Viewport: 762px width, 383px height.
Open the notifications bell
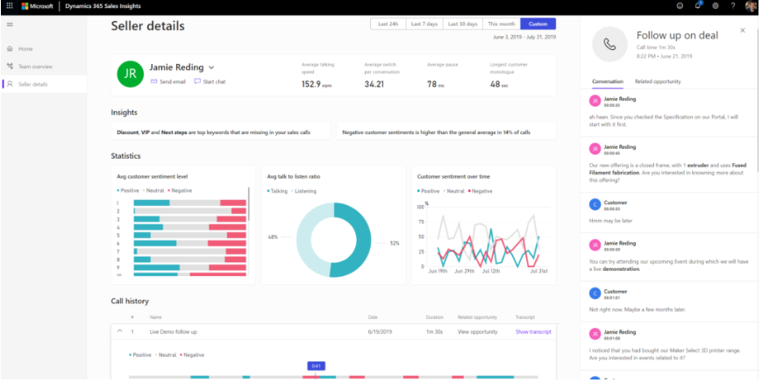(698, 6)
